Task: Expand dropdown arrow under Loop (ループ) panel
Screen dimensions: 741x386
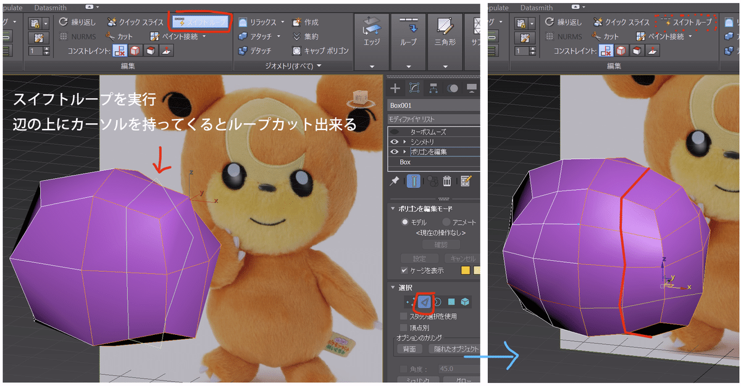Action: (409, 66)
